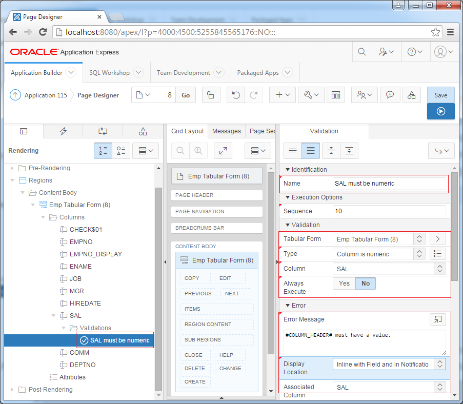Switch to Dynamic Actions lightning tab

63,131
